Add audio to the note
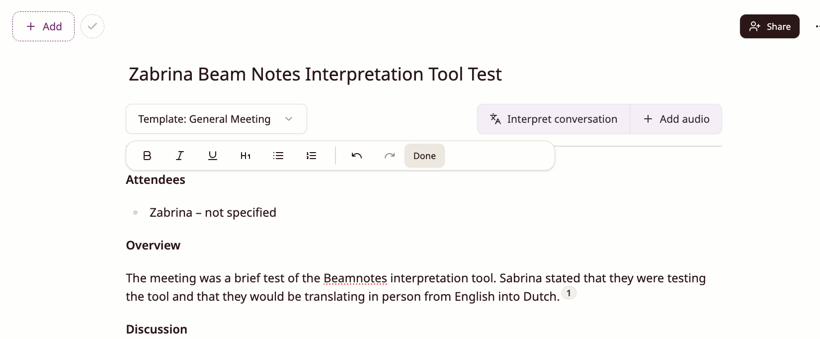Viewport: 820px width, 339px height. click(x=676, y=119)
